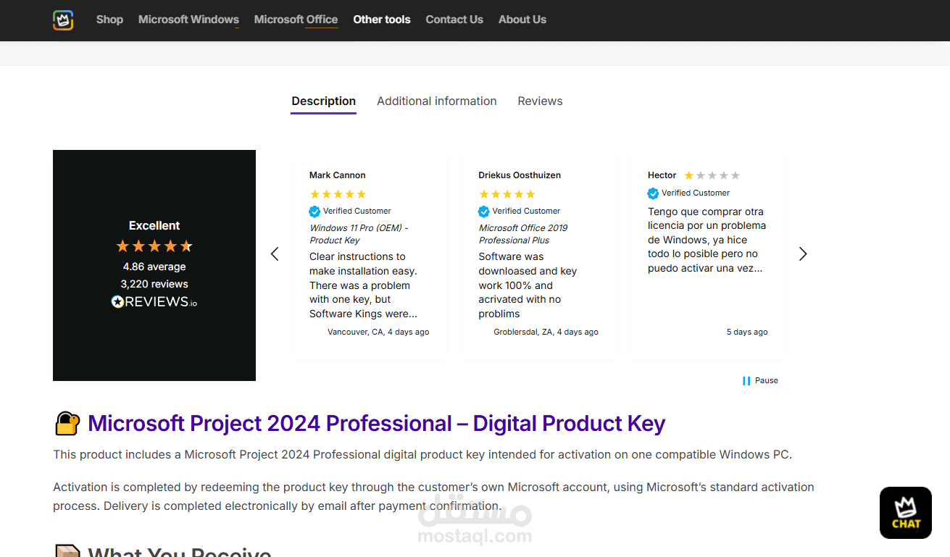The image size is (950, 557).
Task: Go to the Contact Us page
Action: [x=454, y=20]
